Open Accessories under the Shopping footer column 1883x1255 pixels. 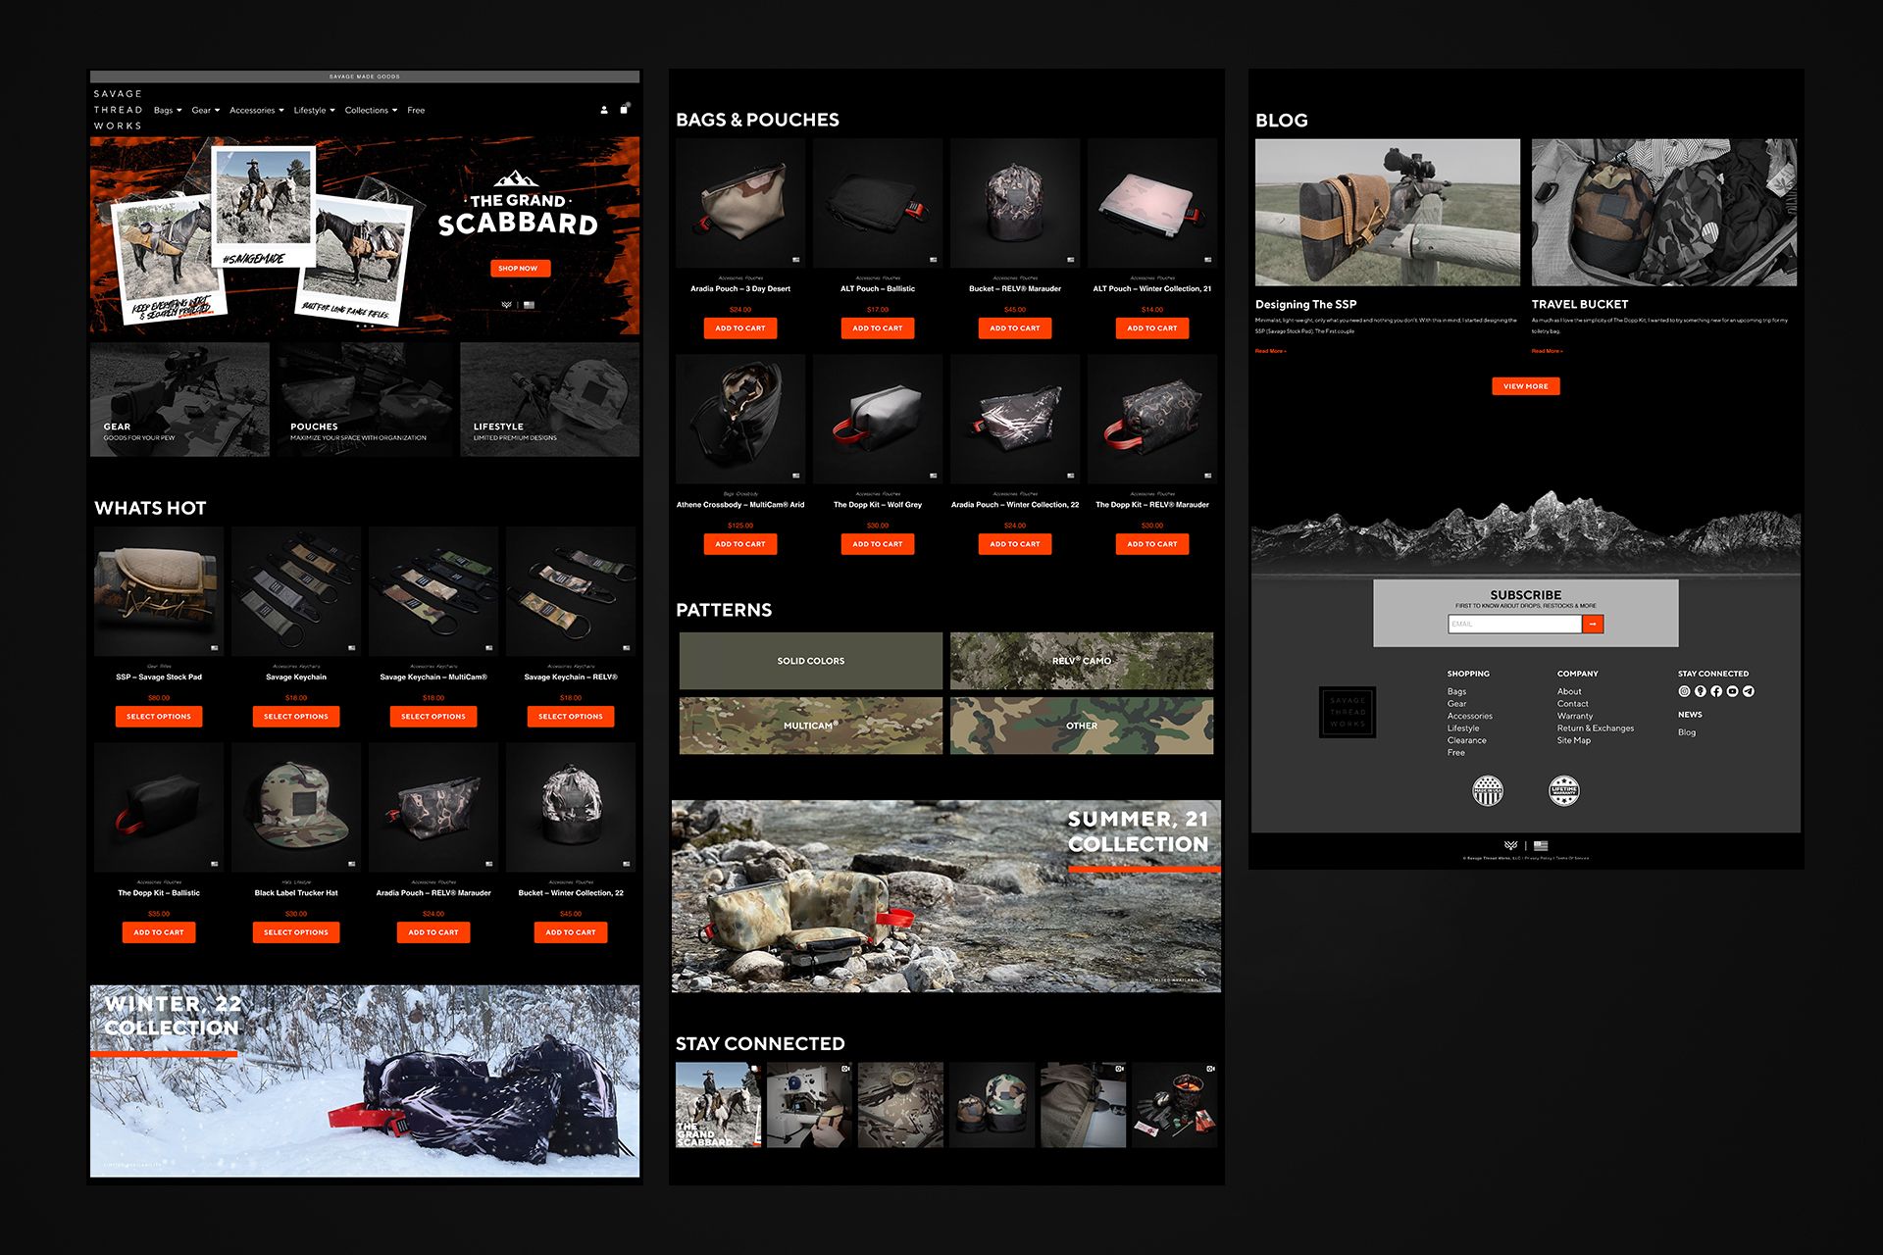pos(1469,716)
